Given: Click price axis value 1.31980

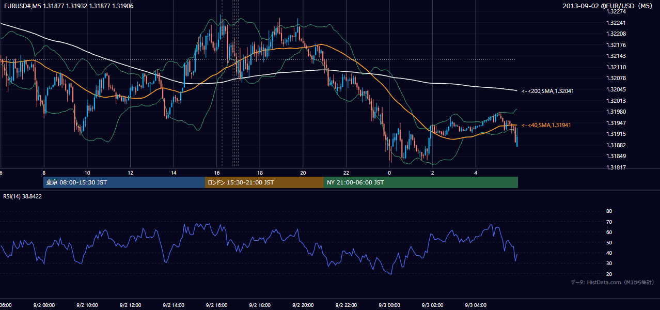Looking at the screenshot, I should (616, 112).
